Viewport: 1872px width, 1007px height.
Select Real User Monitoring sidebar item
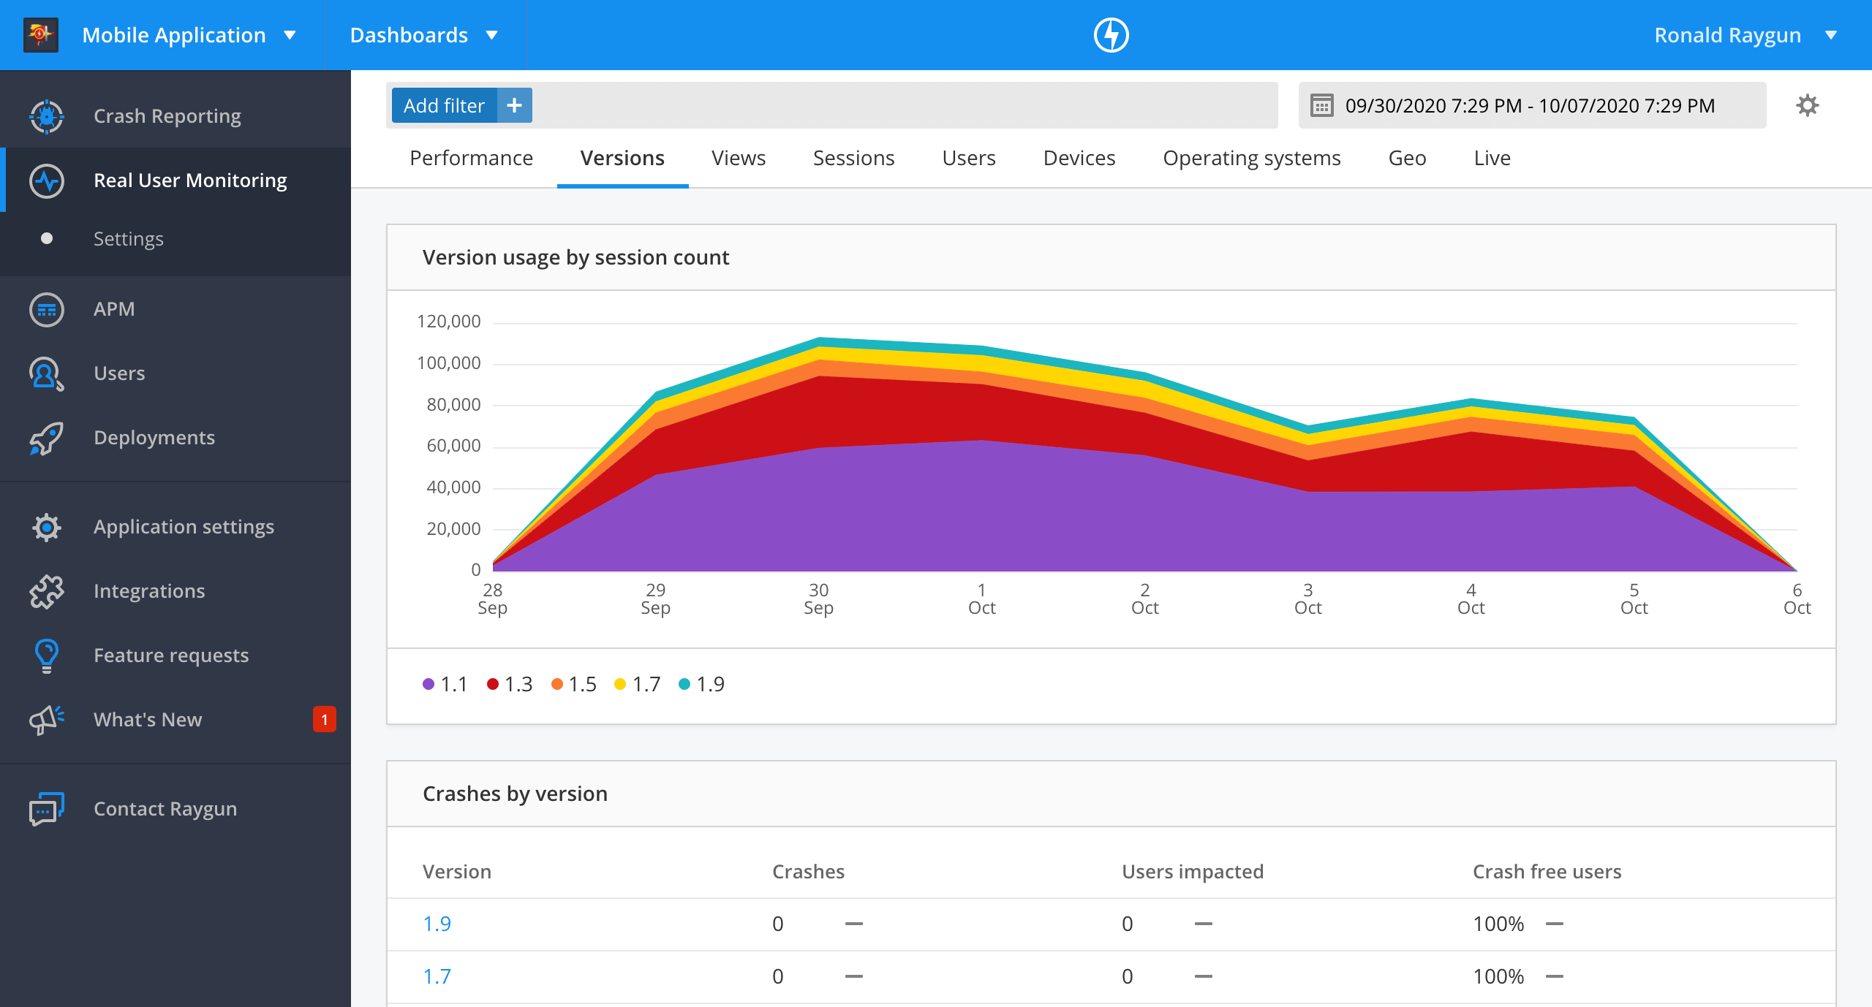click(175, 180)
